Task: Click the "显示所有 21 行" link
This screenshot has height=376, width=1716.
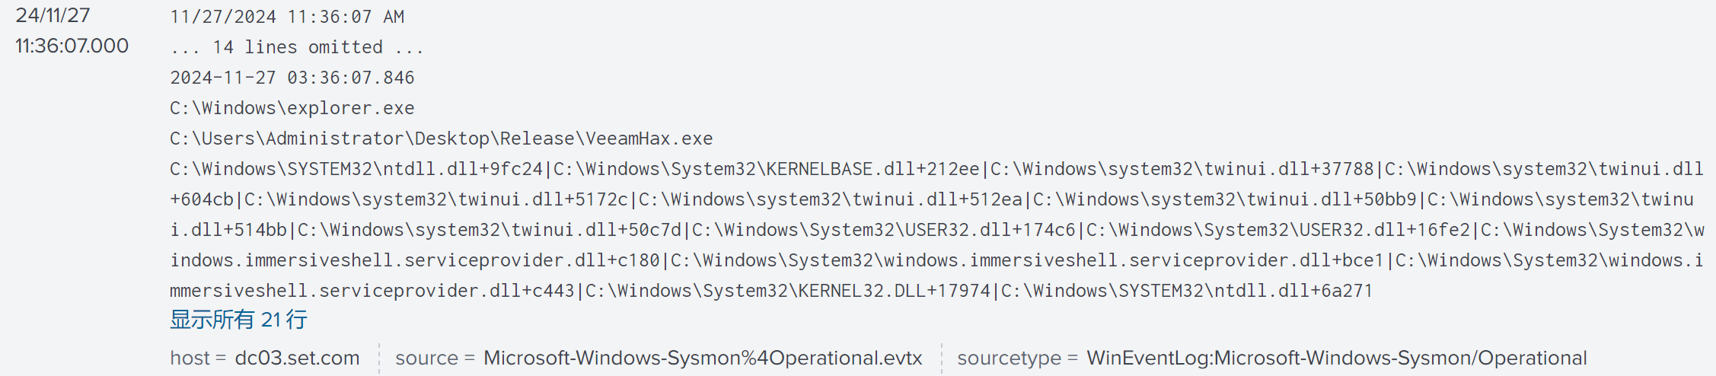Action: click(x=238, y=320)
